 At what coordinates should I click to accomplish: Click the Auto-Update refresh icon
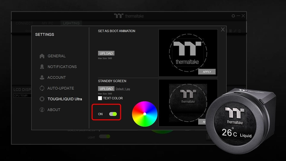pyautogui.click(x=42, y=88)
